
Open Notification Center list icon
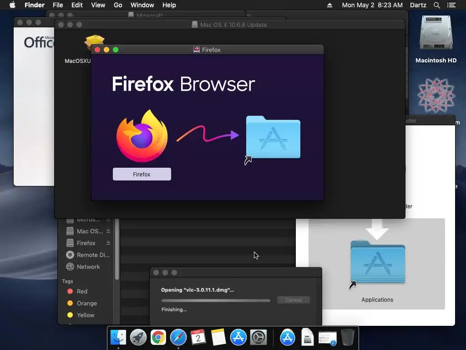(451, 5)
